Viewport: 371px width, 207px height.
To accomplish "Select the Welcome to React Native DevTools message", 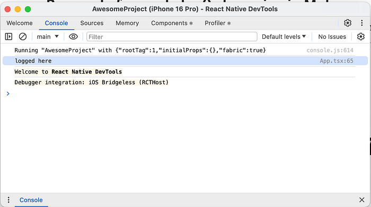I will pos(68,71).
